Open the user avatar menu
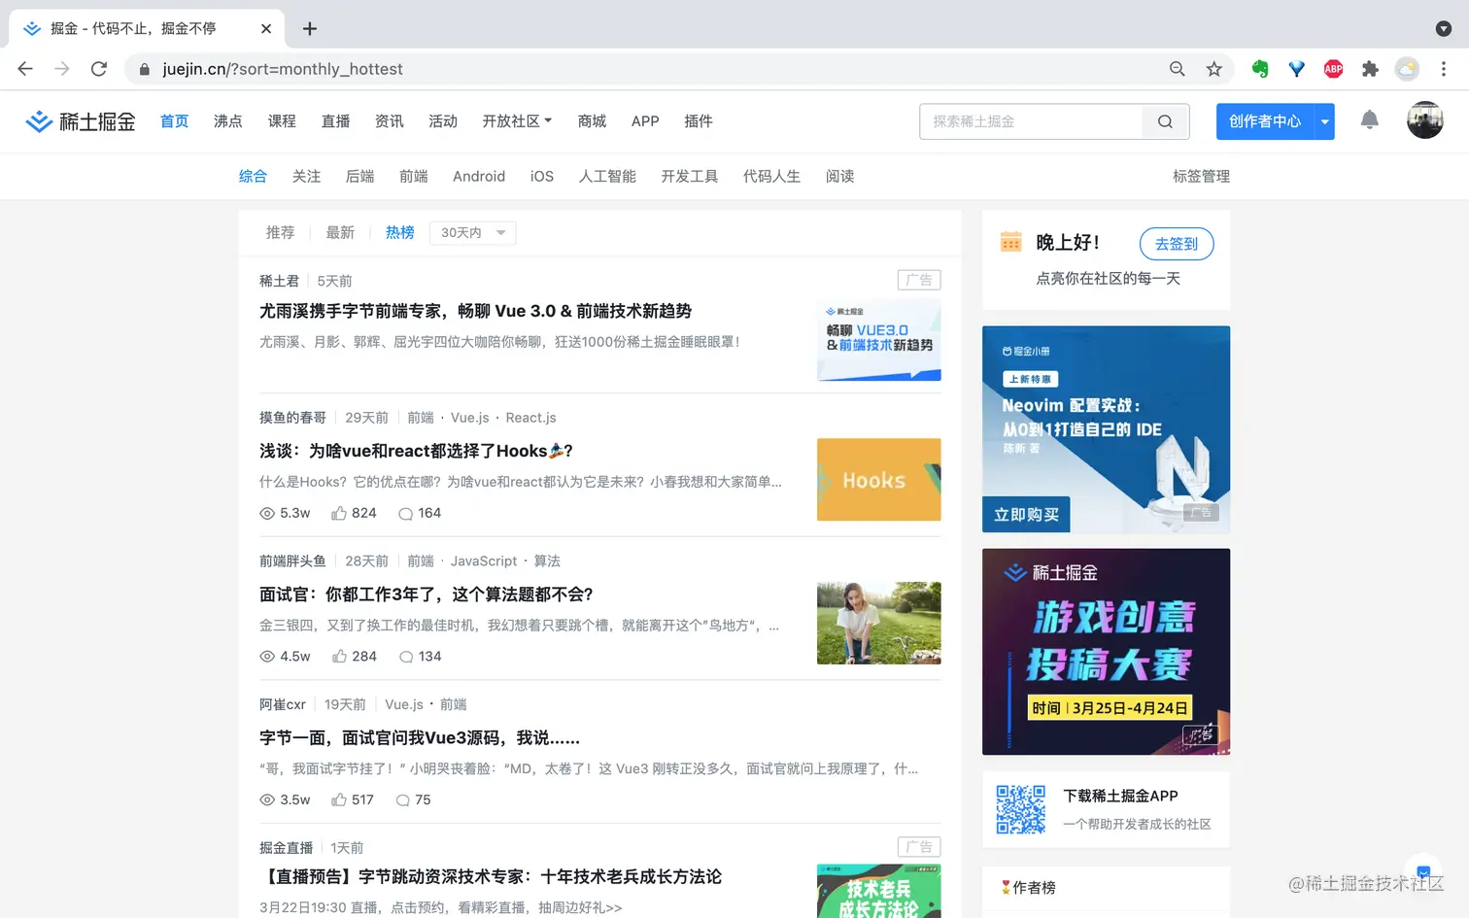Image resolution: width=1469 pixels, height=918 pixels. coord(1425,120)
